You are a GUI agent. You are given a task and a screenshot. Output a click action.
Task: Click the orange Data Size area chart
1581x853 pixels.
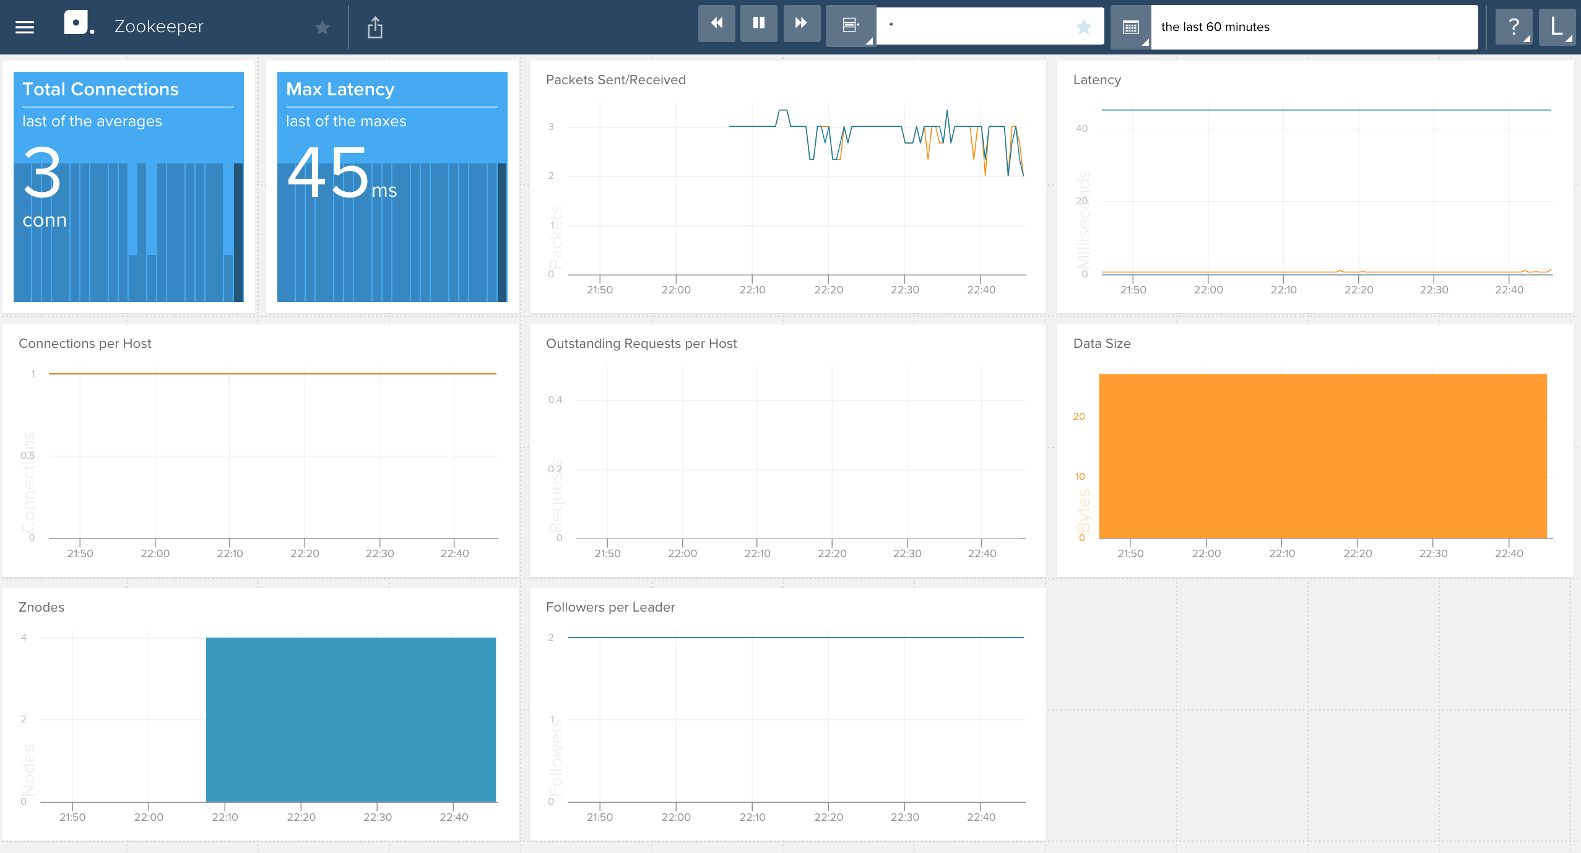coord(1323,456)
